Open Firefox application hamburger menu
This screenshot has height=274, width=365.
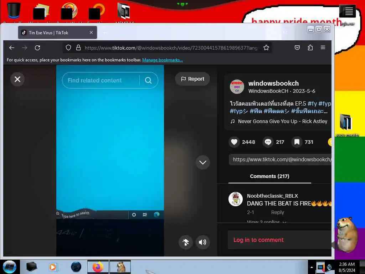(323, 47)
